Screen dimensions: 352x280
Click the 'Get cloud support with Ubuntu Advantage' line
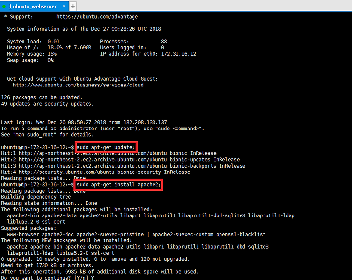[83, 79]
